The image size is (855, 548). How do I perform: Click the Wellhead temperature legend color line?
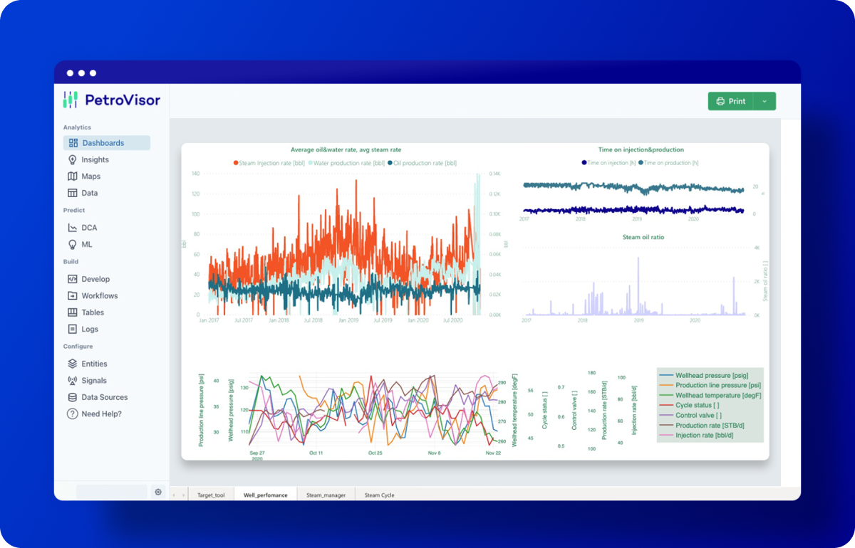tap(667, 395)
